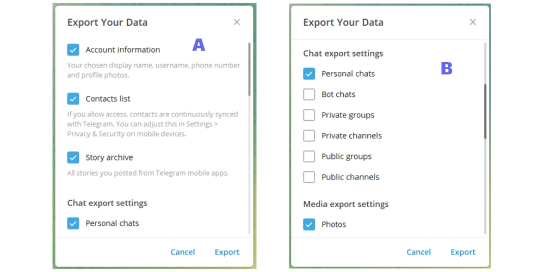
Task: Toggle the Contacts list checkbox
Action: tap(73, 99)
